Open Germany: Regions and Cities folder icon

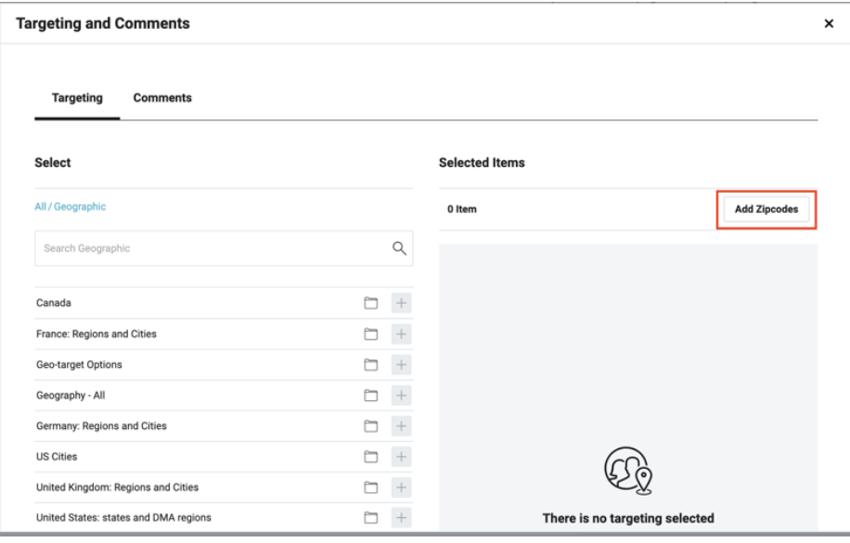tap(371, 426)
